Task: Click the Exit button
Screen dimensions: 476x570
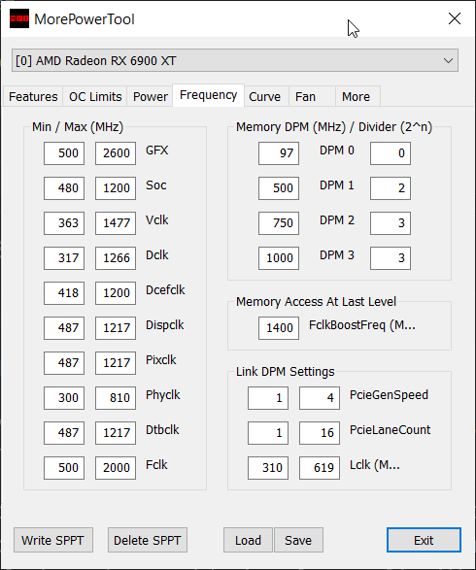Action: pos(424,540)
